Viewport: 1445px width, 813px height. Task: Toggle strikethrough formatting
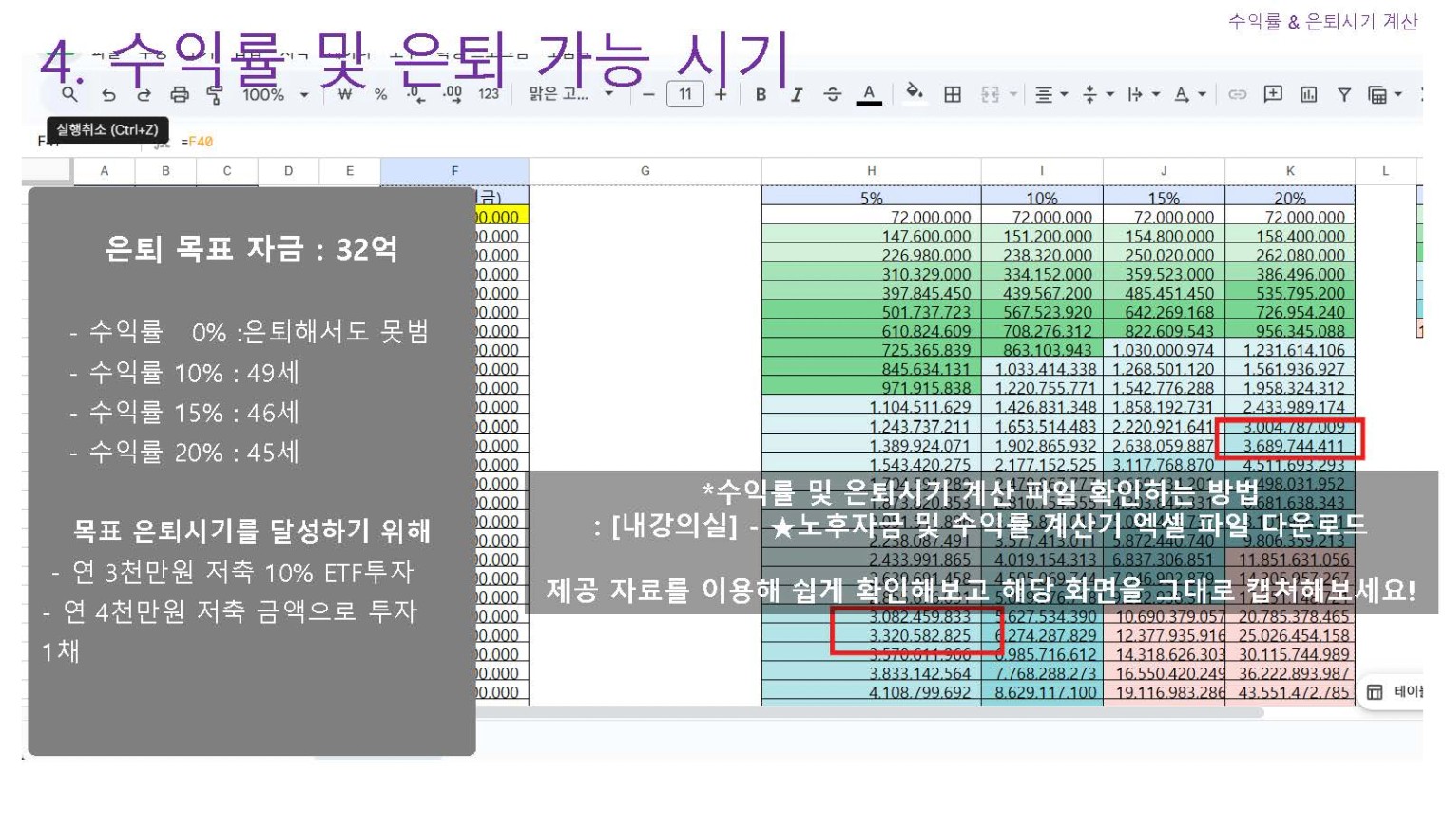(x=832, y=94)
